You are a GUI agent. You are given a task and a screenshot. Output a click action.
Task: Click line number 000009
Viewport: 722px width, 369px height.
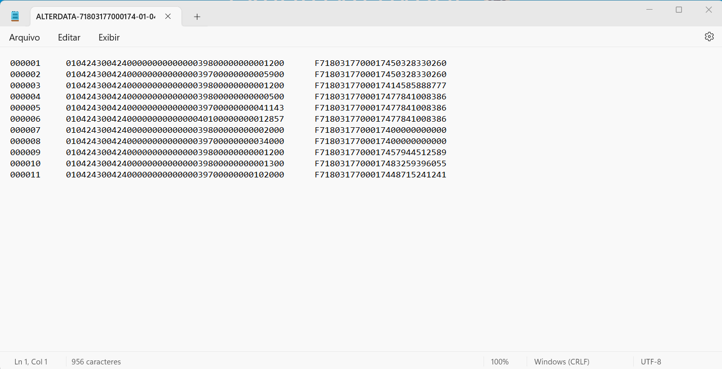pyautogui.click(x=25, y=153)
